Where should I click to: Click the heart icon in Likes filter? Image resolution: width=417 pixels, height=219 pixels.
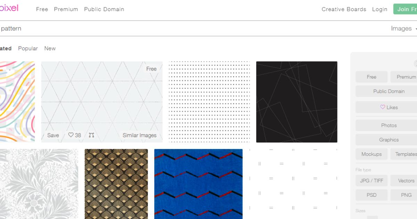coord(383,107)
